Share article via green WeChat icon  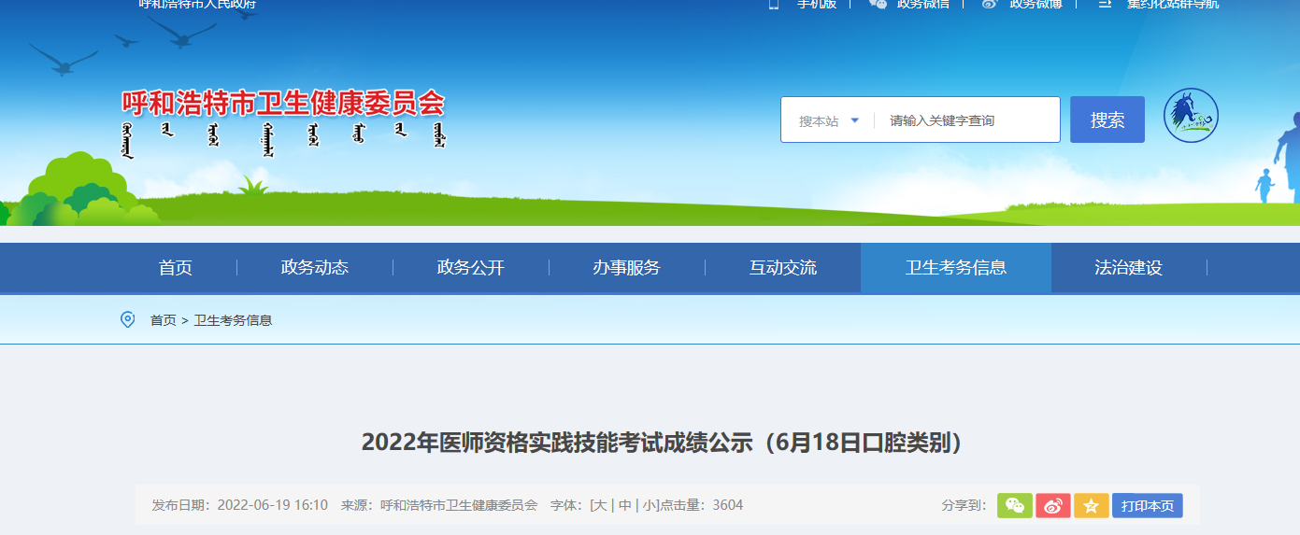[x=1015, y=505]
